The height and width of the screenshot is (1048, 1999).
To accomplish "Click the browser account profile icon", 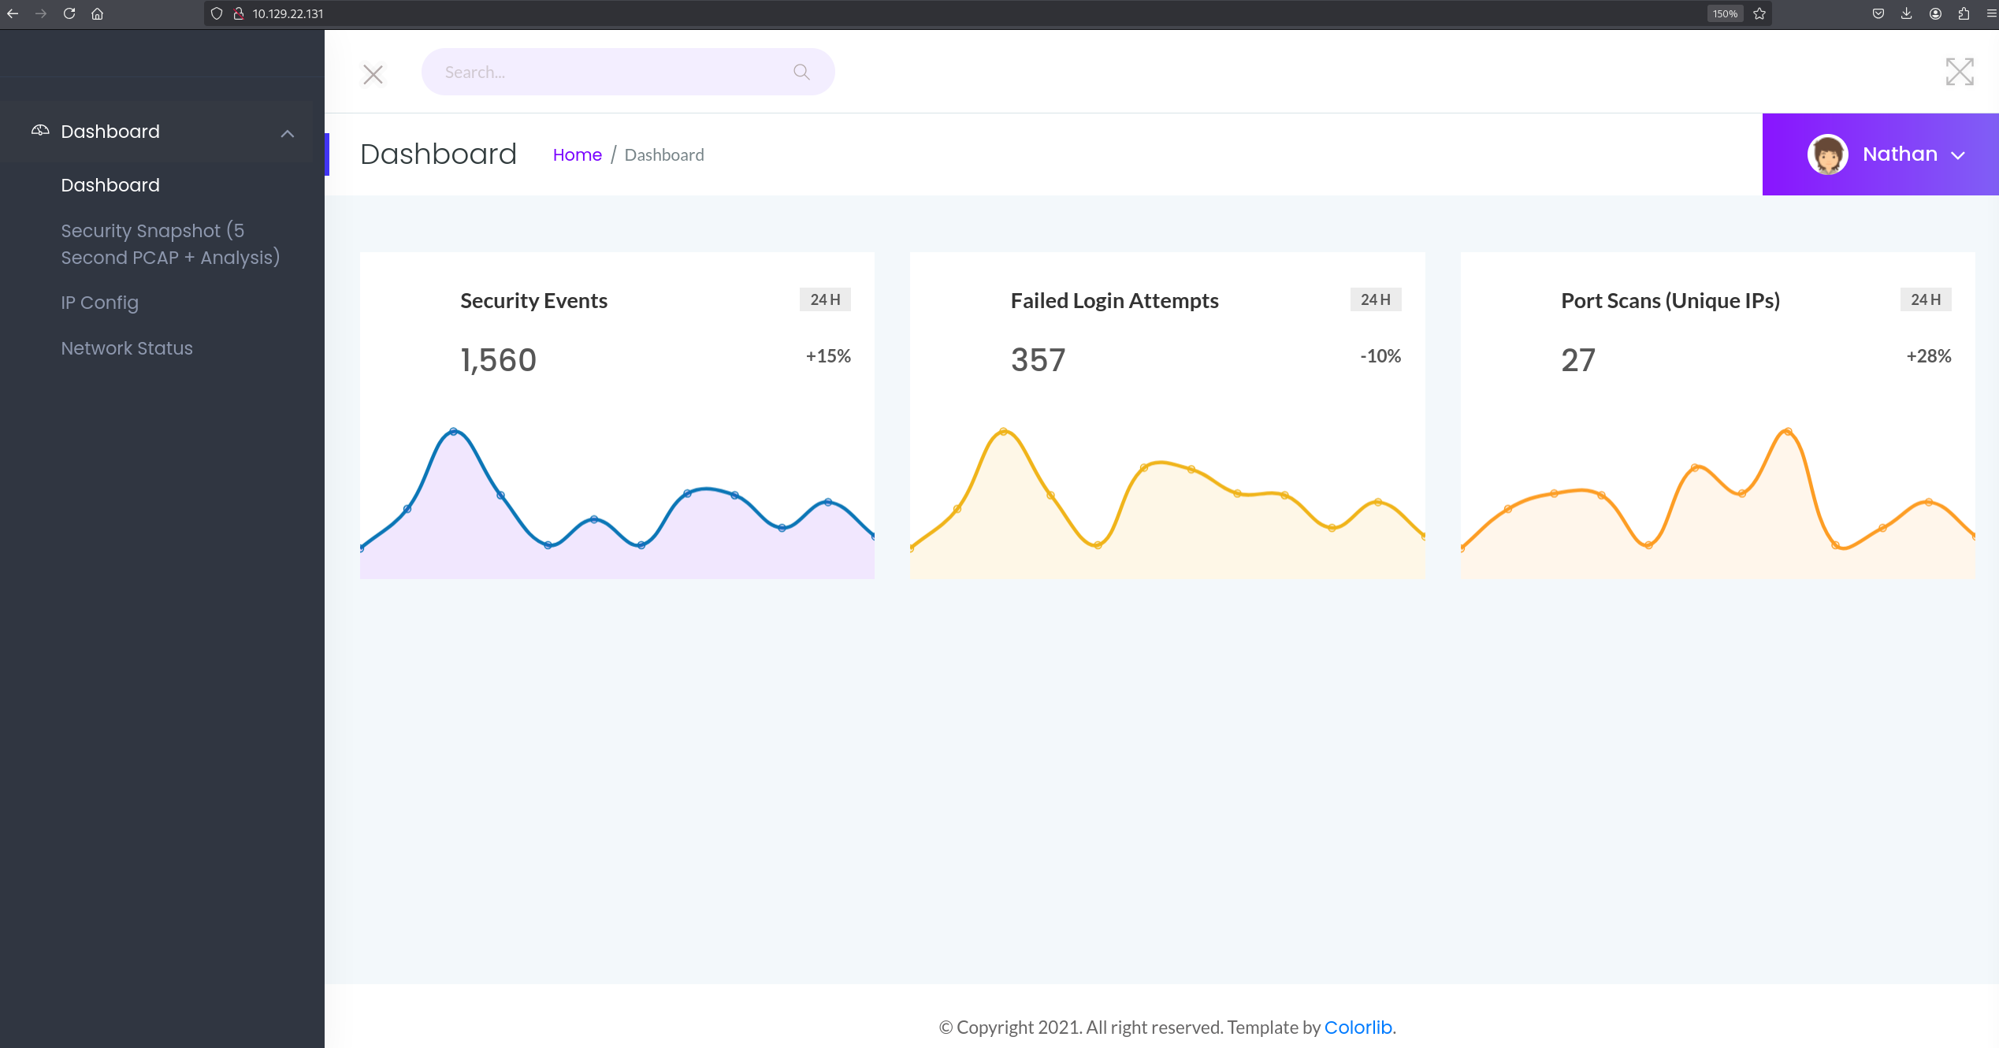I will coord(1935,13).
